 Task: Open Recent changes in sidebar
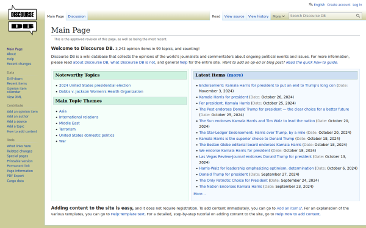coord(19,64)
